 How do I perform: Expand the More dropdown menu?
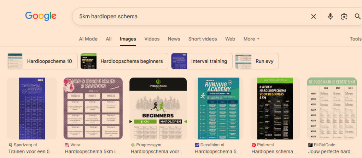251,39
